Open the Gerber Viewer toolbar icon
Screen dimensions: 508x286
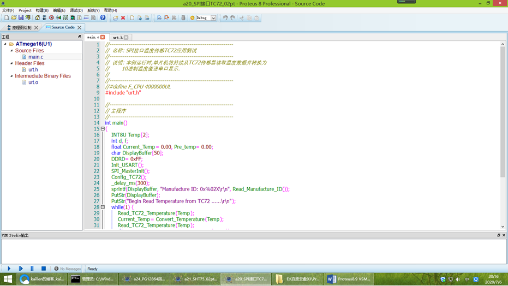tap(65, 18)
